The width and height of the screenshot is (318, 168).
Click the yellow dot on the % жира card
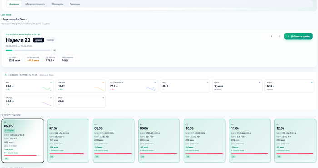(x=103, y=83)
